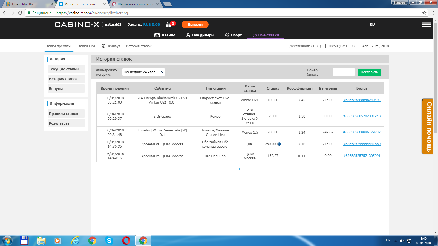Image resolution: width=438 pixels, height=246 pixels.
Task: Bookmark this page with star icon
Action: pyautogui.click(x=424, y=13)
